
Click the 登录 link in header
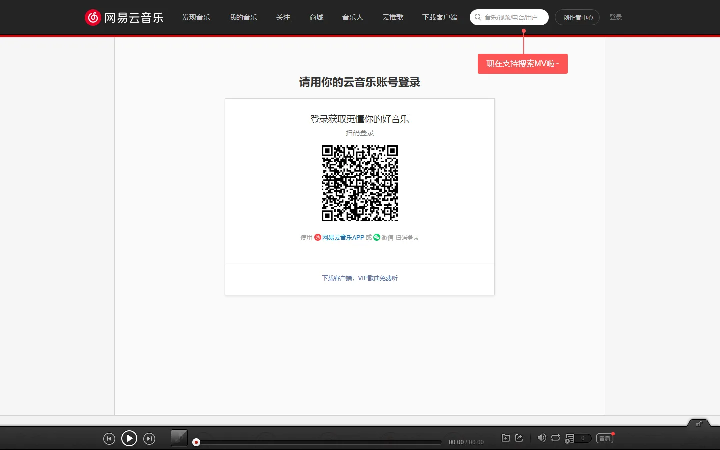(616, 17)
